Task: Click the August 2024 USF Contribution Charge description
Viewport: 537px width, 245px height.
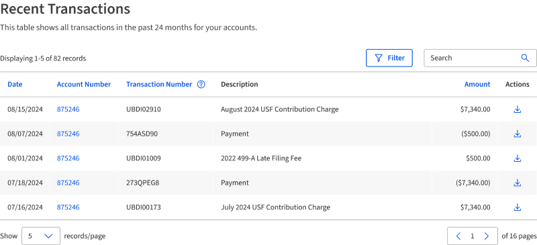Action: click(279, 109)
